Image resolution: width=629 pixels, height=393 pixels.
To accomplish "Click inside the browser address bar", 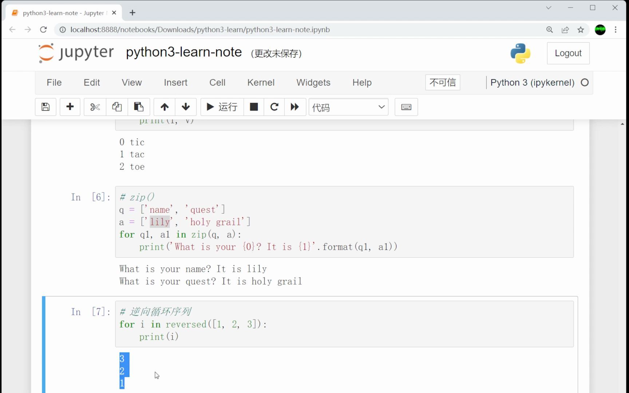I will tap(255, 29).
